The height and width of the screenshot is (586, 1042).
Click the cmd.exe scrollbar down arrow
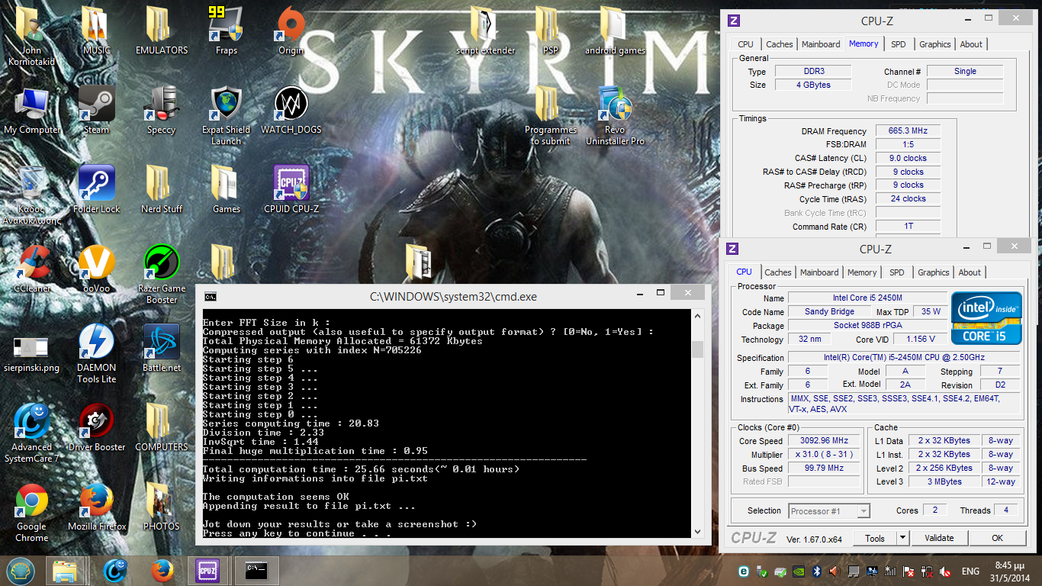697,530
